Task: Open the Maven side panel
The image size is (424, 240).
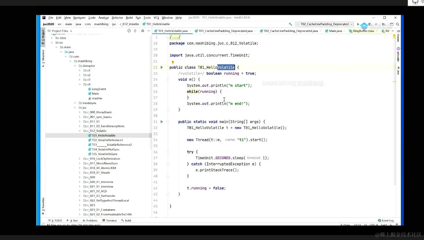Action: tap(398, 36)
